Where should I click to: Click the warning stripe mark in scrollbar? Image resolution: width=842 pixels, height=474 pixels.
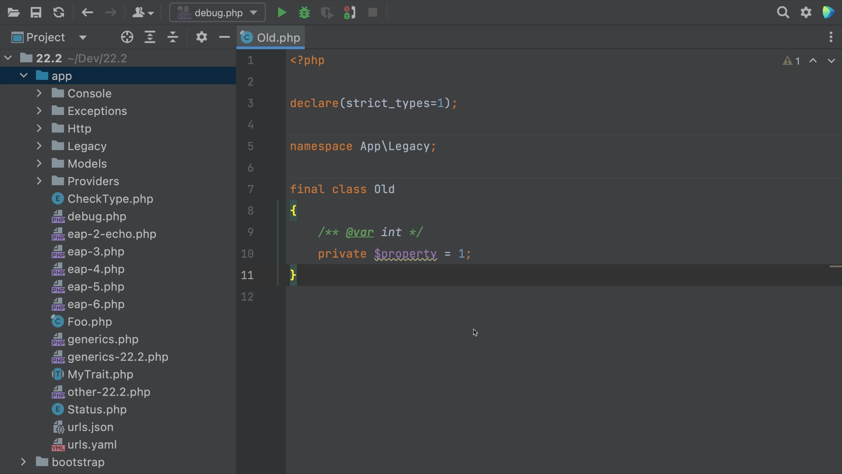pyautogui.click(x=835, y=266)
